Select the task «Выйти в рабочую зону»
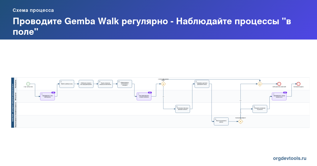Screen dimensions: 317x166 67,84
